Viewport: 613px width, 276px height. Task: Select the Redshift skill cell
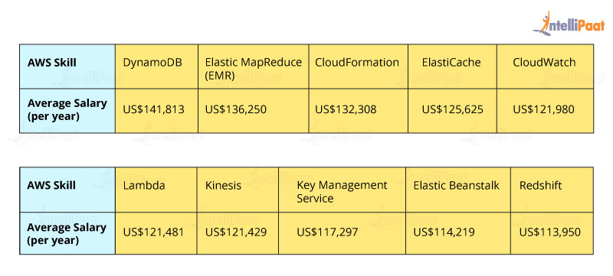[552, 190]
